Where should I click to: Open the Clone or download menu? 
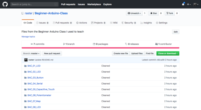168,53
